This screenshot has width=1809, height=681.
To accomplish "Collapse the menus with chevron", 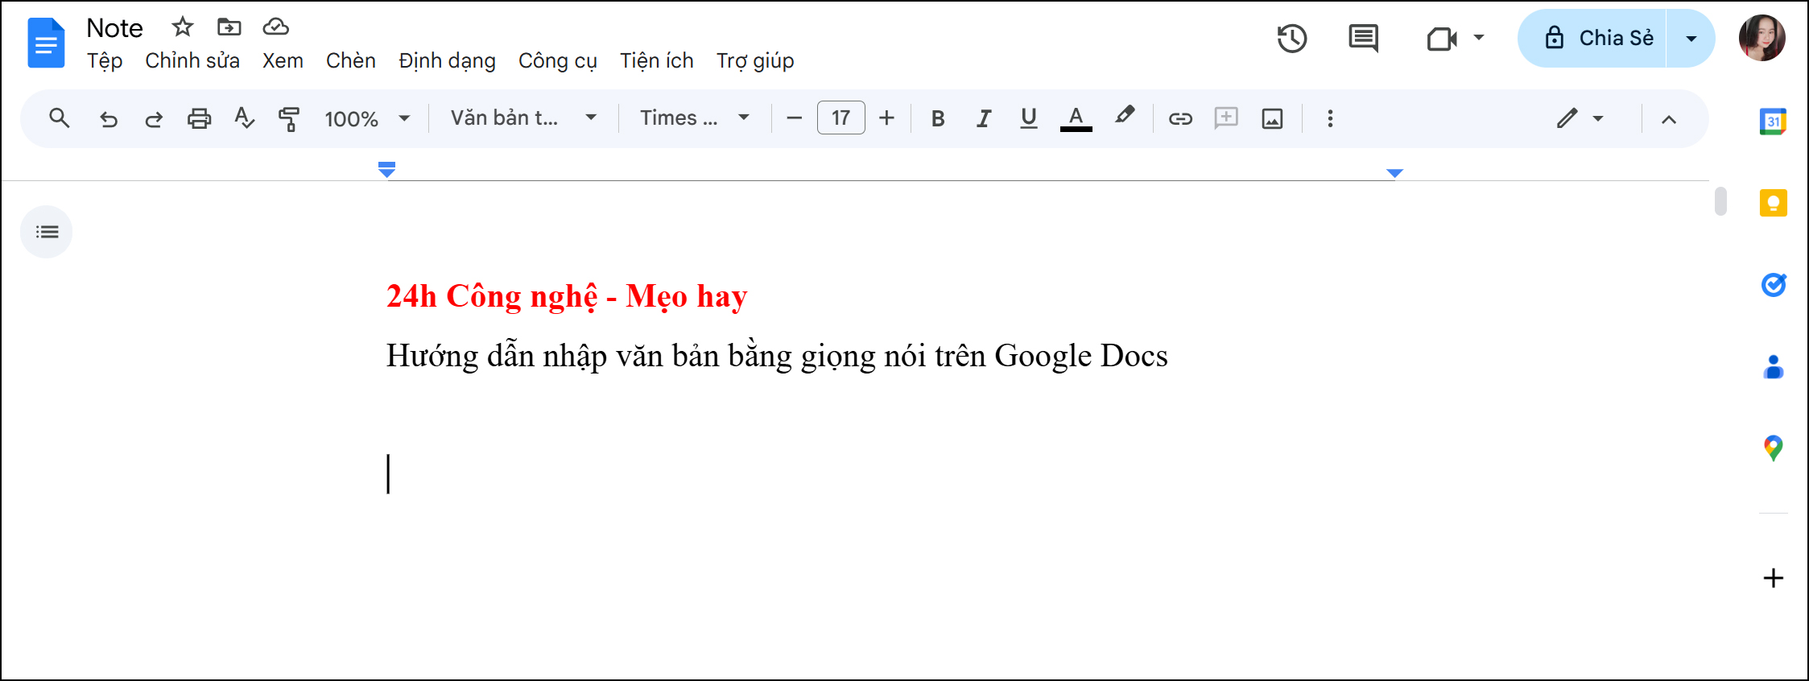I will pos(1669,119).
